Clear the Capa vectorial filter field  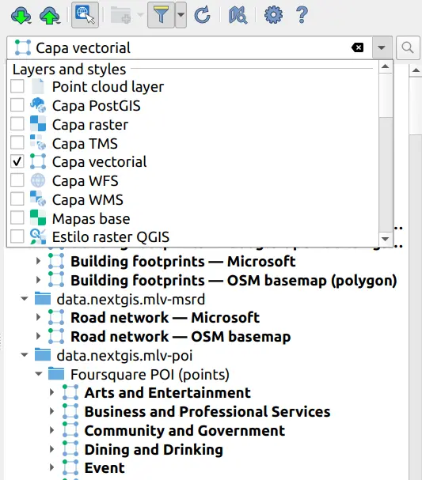(x=357, y=47)
